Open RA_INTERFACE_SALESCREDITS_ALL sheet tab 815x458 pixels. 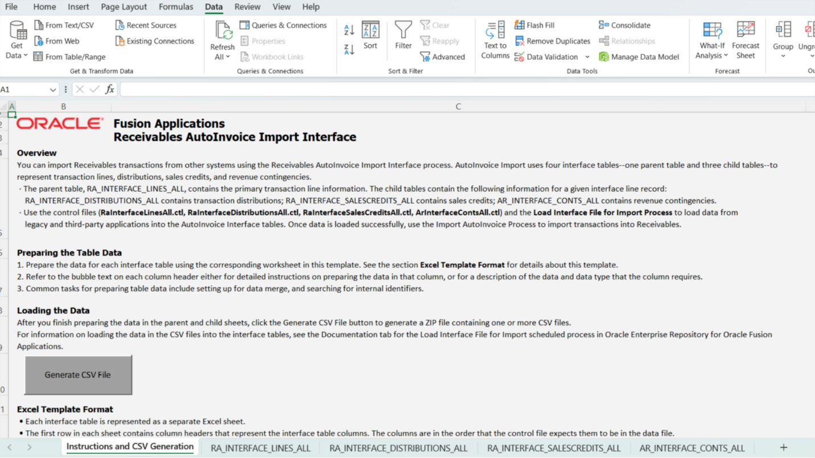554,448
